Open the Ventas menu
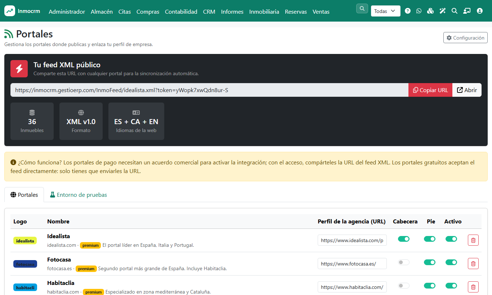The height and width of the screenshot is (295, 492). click(321, 12)
